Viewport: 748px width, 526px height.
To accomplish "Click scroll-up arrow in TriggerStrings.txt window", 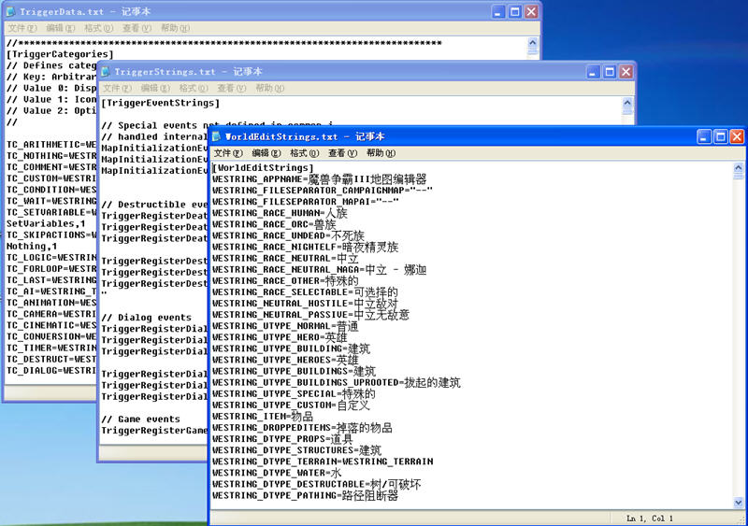I will [x=627, y=103].
